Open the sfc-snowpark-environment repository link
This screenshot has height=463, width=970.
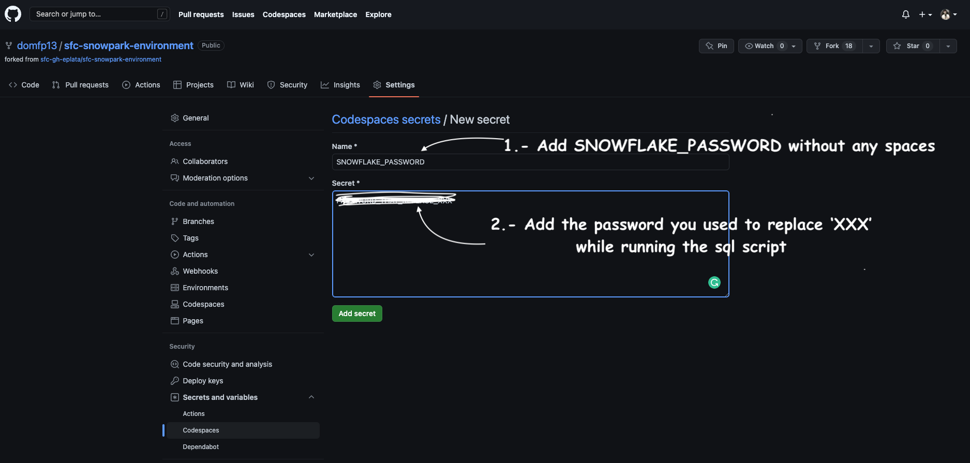[x=128, y=46]
